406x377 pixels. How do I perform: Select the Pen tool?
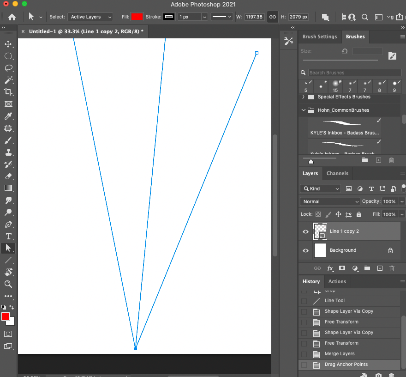(8, 225)
